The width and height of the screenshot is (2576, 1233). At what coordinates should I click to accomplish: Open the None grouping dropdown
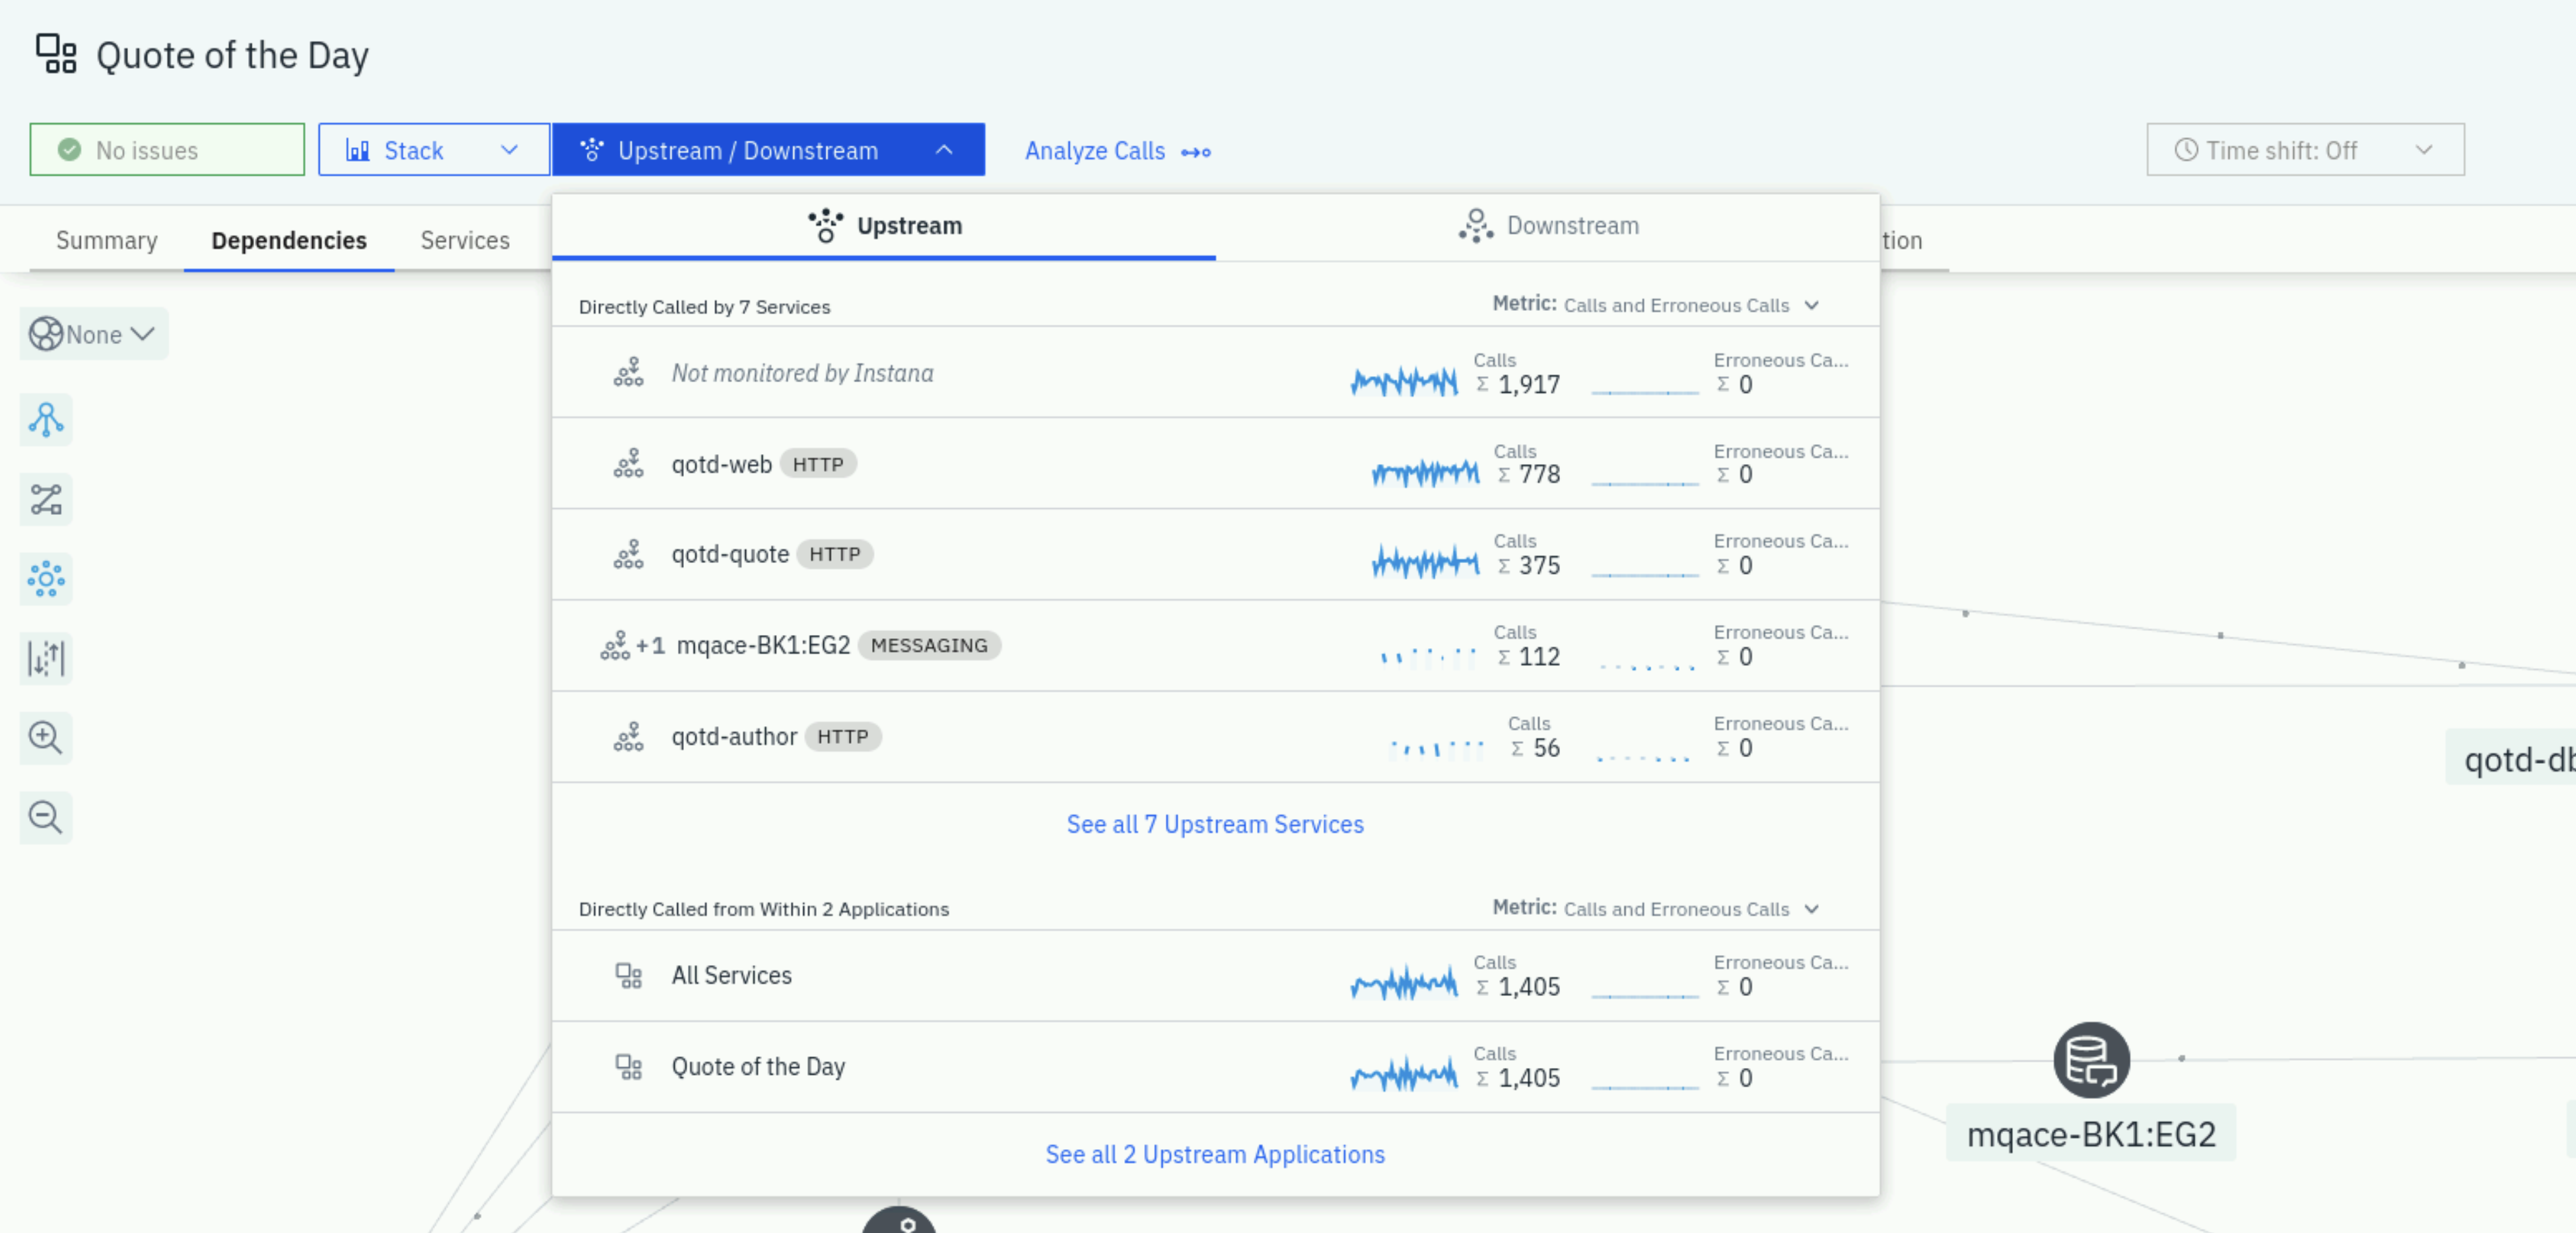click(94, 334)
